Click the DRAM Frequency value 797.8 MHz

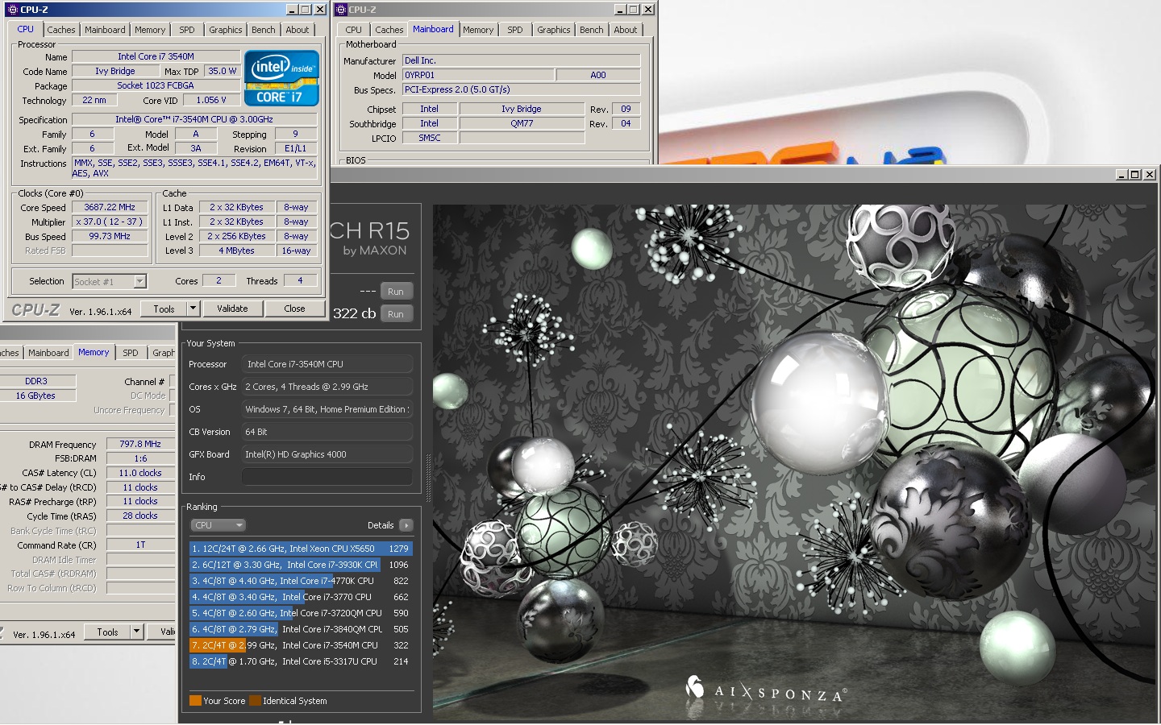point(140,444)
